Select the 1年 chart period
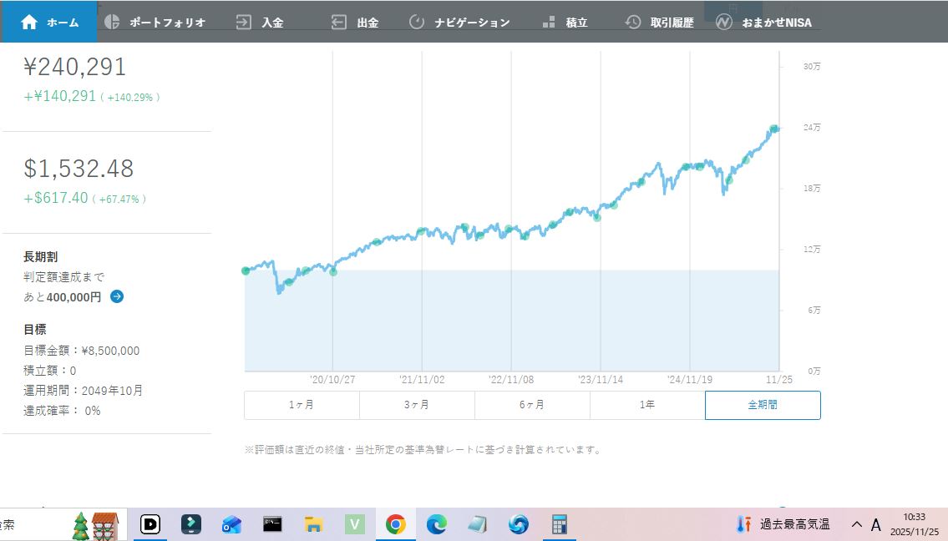 click(647, 405)
